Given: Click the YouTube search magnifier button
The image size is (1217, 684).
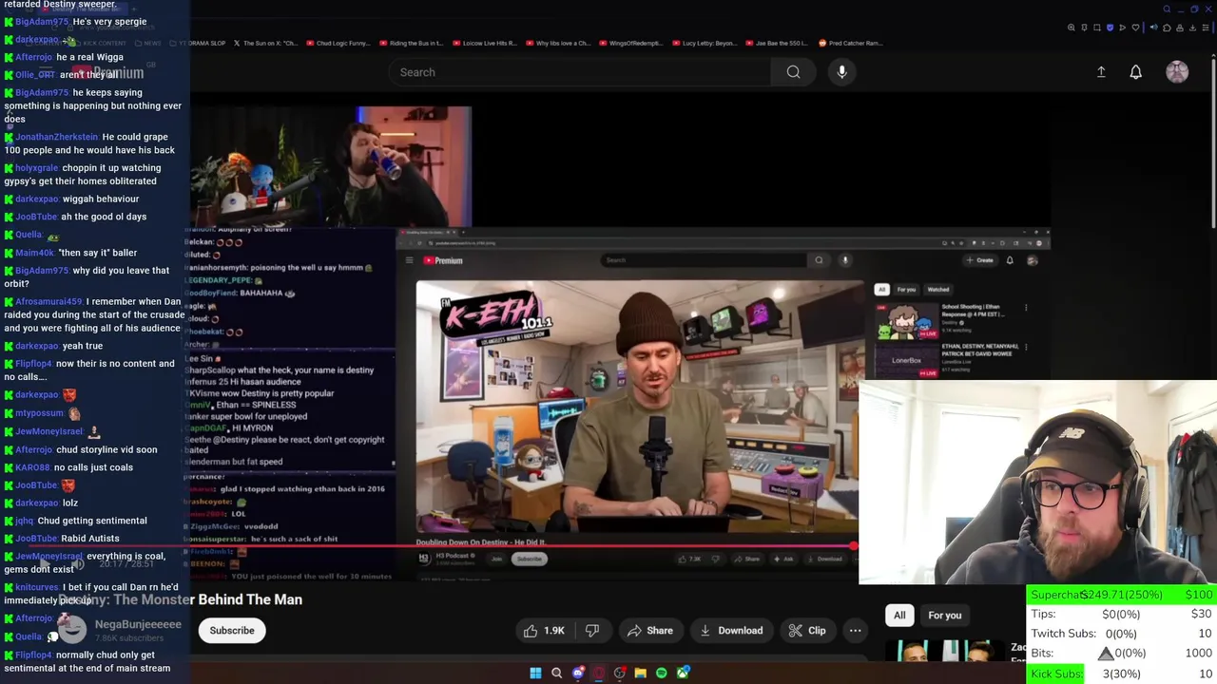Looking at the screenshot, I should (x=793, y=72).
